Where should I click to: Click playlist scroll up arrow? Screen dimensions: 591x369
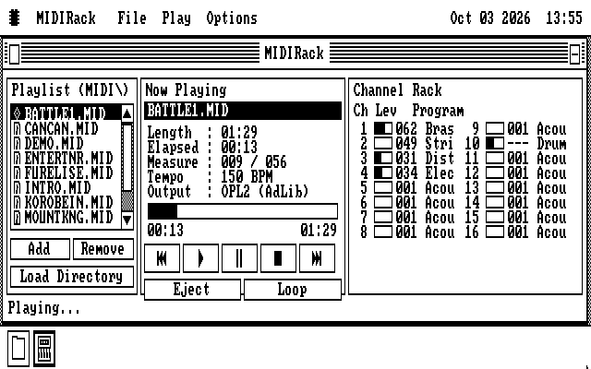click(127, 113)
